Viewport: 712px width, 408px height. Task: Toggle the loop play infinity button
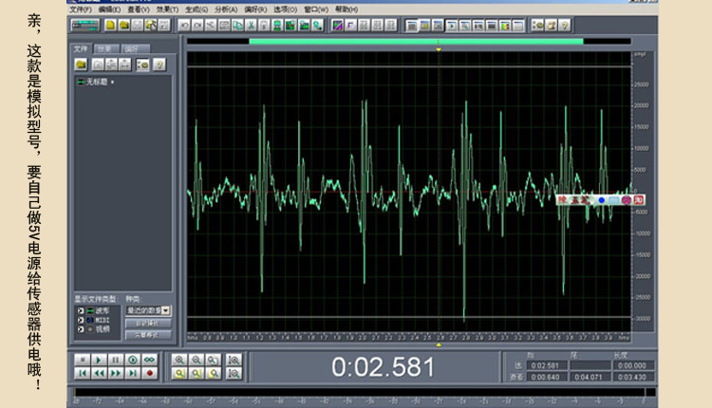[149, 360]
